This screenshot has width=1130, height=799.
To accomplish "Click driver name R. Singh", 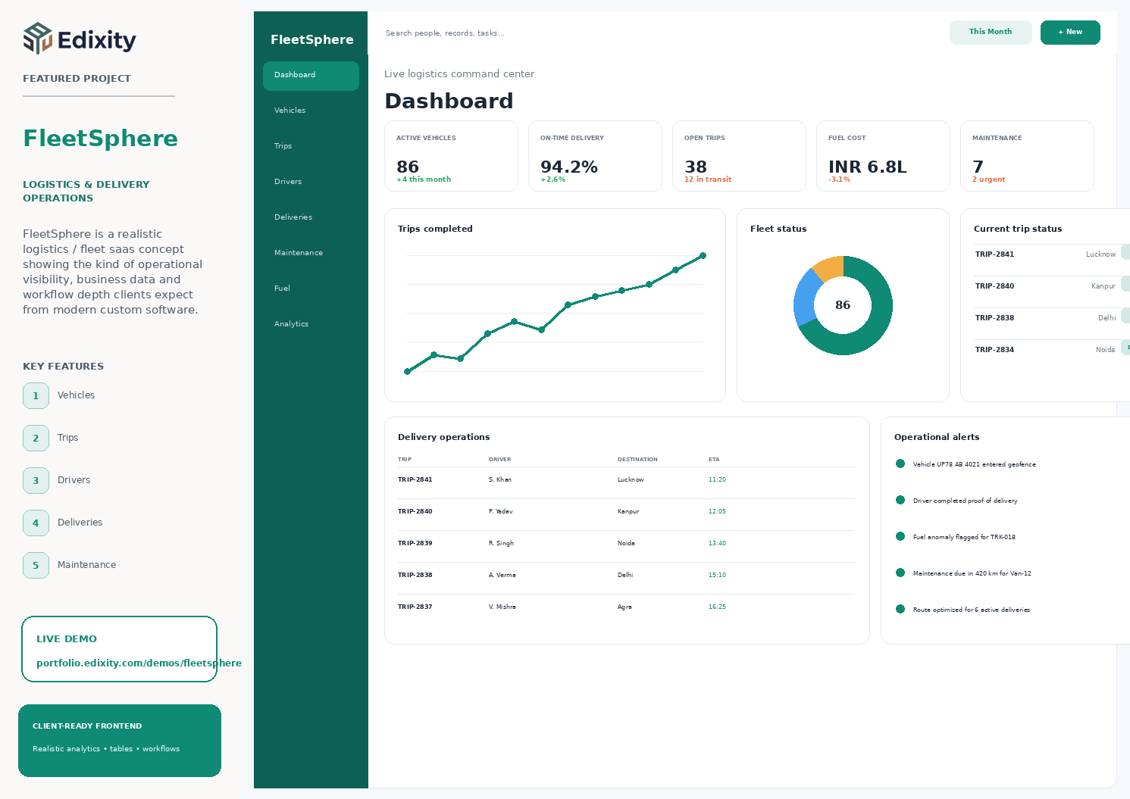I will 501,544.
